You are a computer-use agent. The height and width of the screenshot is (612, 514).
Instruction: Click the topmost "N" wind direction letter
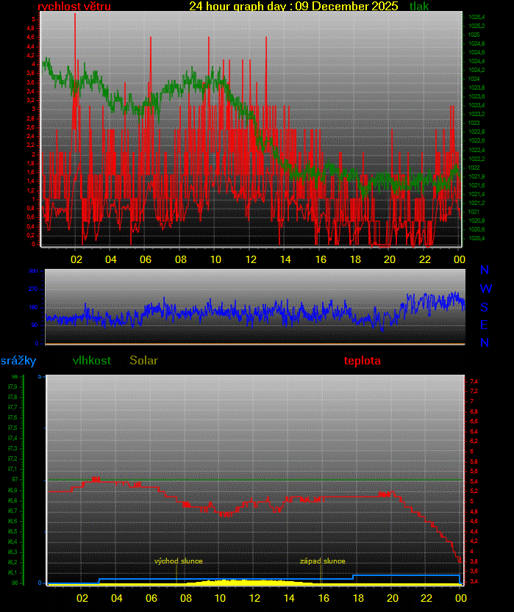coord(484,271)
